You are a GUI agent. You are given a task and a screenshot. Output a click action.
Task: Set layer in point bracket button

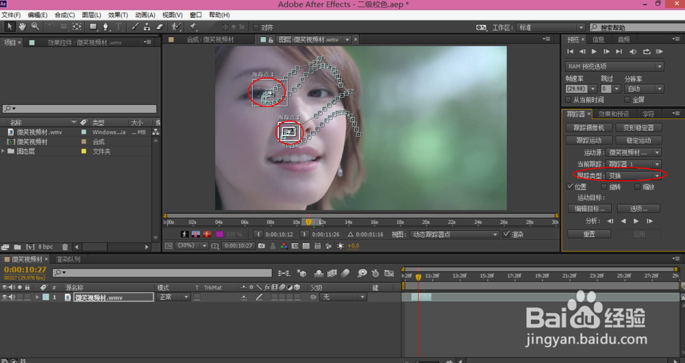click(x=258, y=234)
